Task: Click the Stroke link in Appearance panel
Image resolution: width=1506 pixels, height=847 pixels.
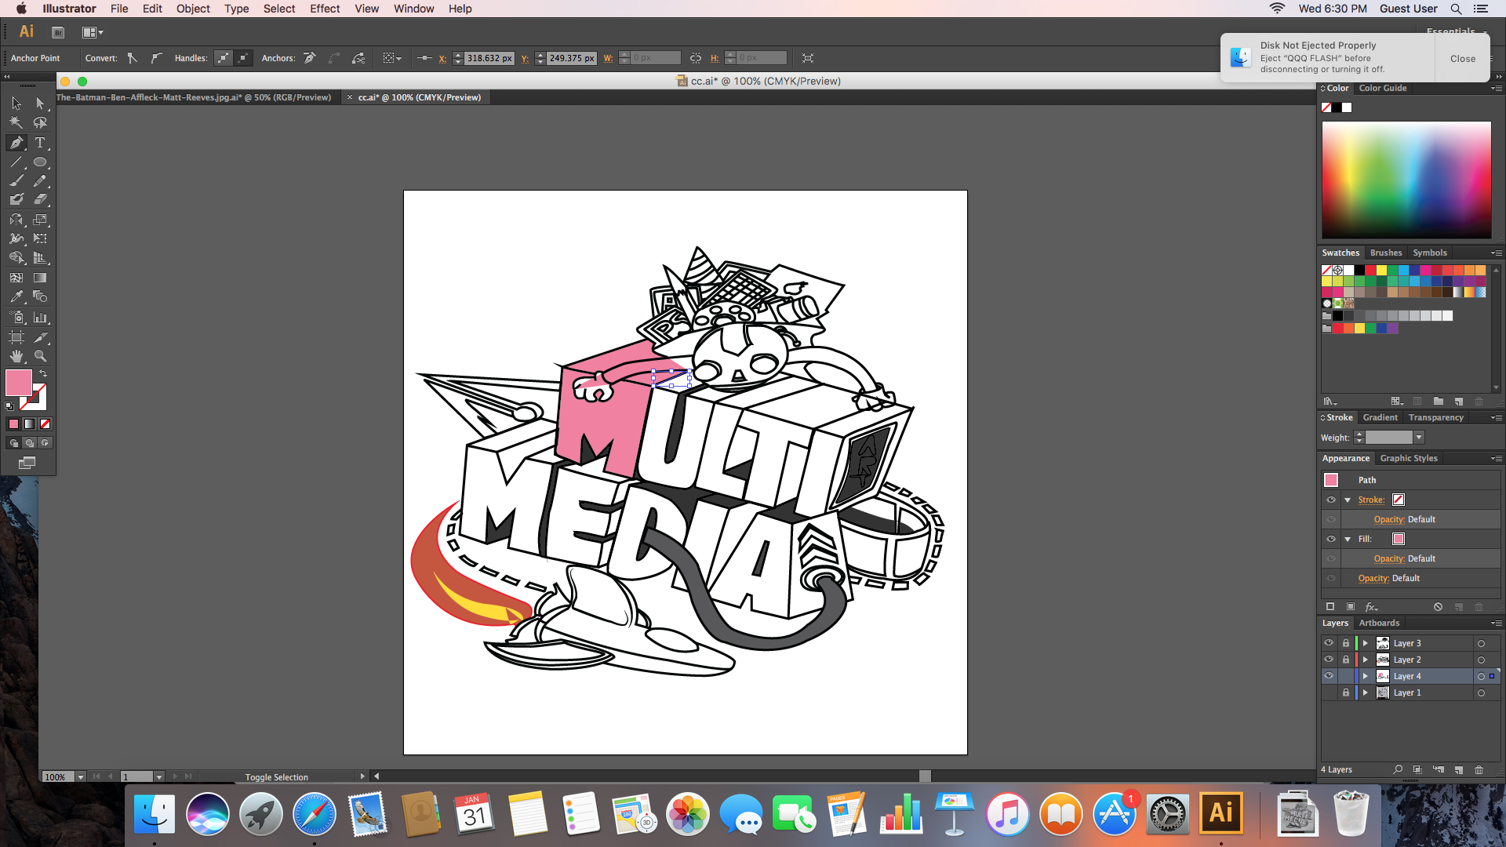Action: click(x=1371, y=500)
